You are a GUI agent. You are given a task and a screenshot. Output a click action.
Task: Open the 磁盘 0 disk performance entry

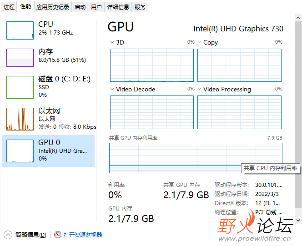coord(48,87)
